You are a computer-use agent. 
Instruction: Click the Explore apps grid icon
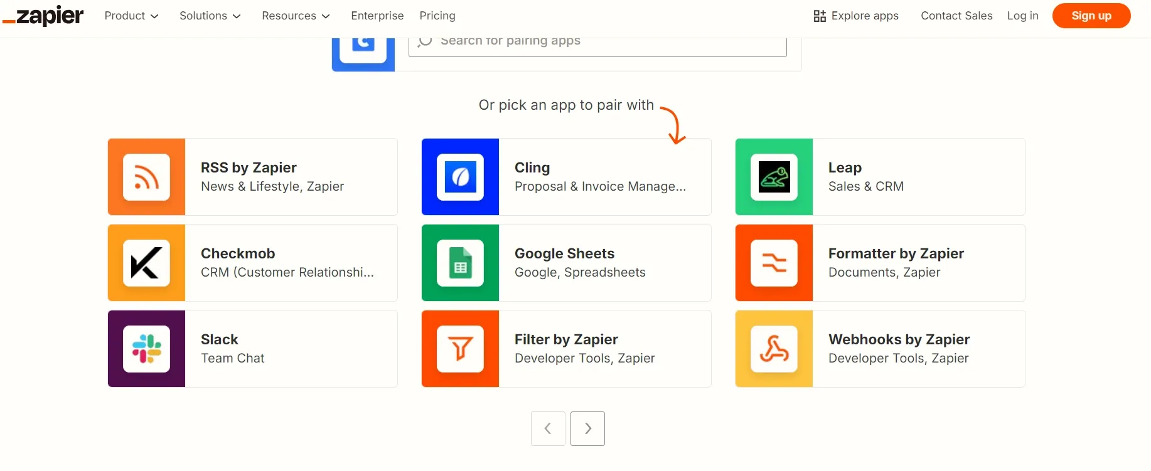(x=820, y=16)
